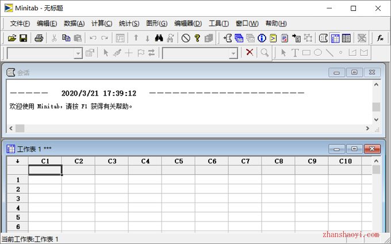The height and width of the screenshot is (244, 391).
Task: Paste with the clipboard icon
Action: [x=78, y=38]
